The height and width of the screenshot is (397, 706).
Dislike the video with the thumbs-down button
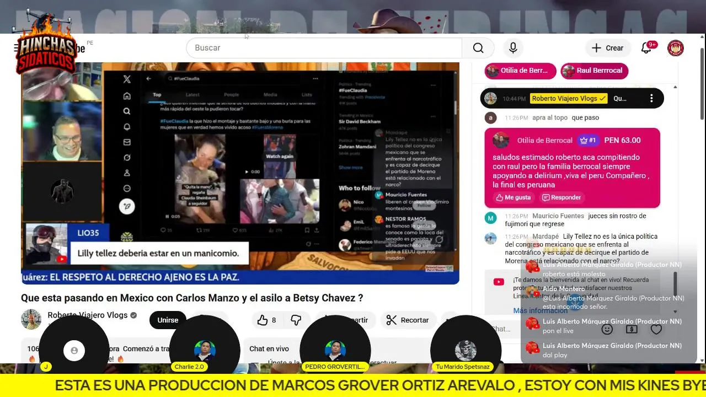(x=296, y=320)
